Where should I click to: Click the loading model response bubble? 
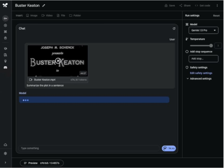click(94, 100)
